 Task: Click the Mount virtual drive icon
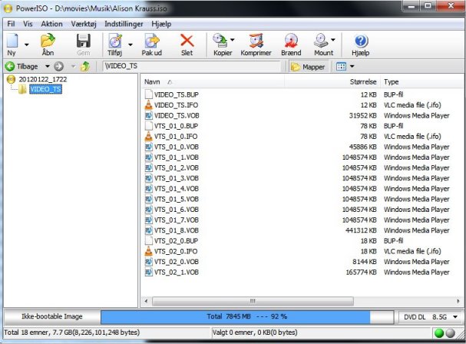[321, 41]
